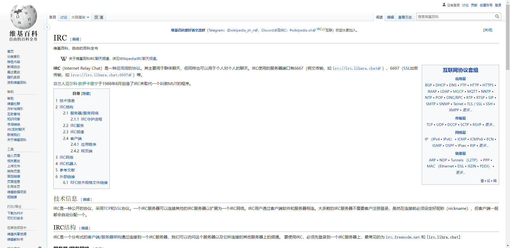The height and width of the screenshot is (248, 510).
Task: Open the Discord link in the banner
Action: (269, 30)
